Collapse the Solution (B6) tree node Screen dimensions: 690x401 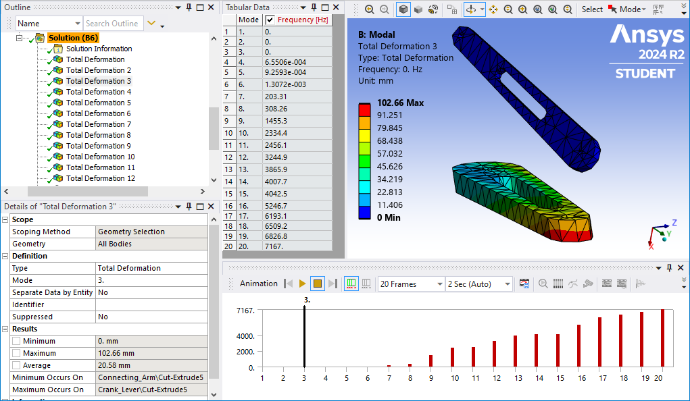20,38
